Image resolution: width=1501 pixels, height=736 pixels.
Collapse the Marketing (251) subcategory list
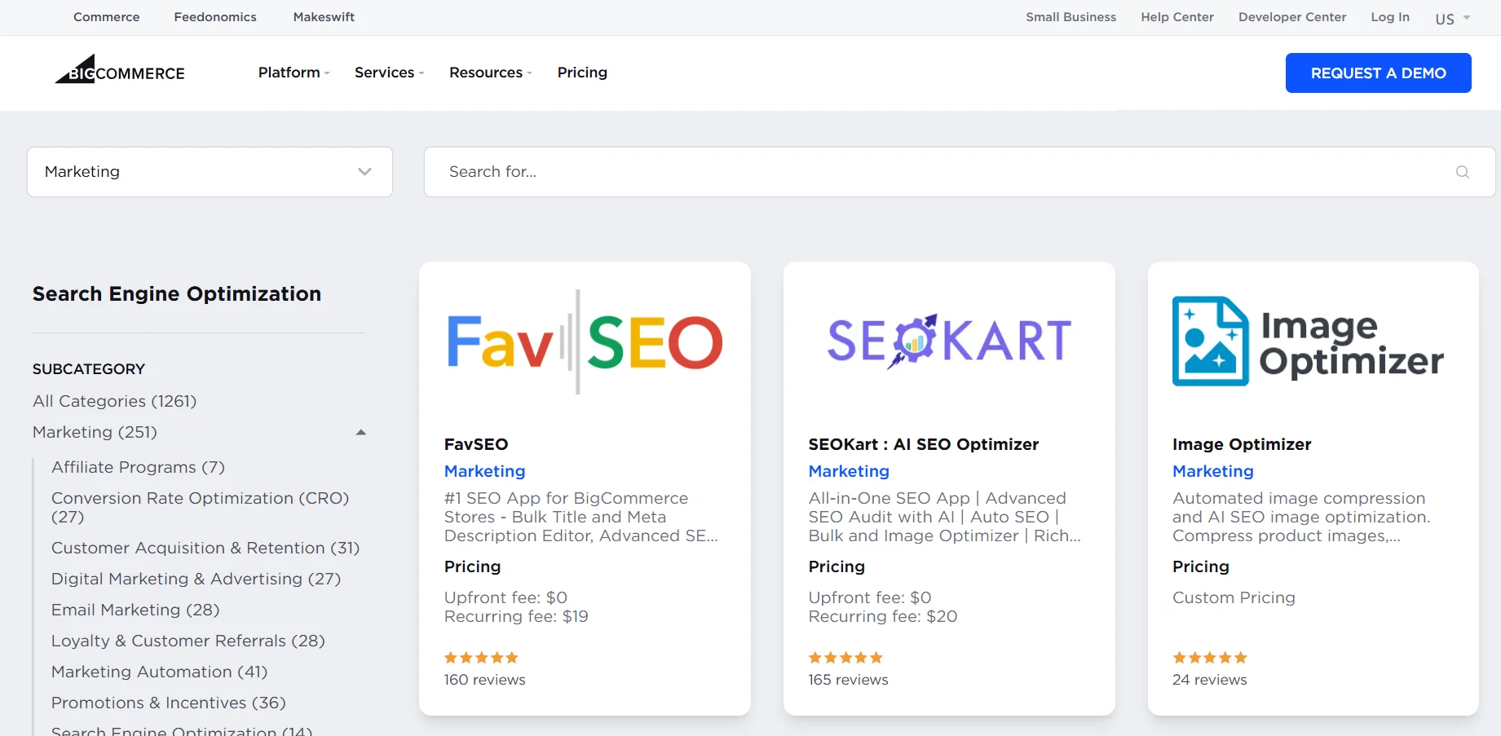pos(360,432)
